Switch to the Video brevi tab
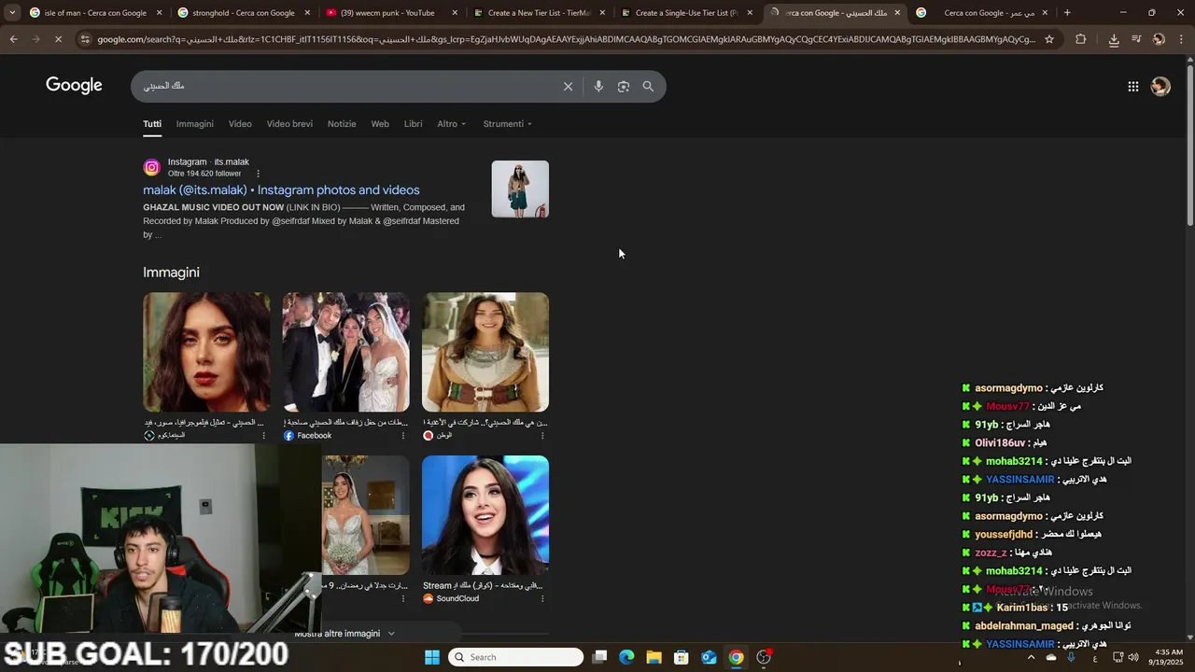Image resolution: width=1195 pixels, height=672 pixels. pyautogui.click(x=289, y=123)
